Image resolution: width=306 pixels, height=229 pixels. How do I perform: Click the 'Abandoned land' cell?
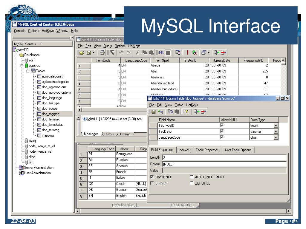(x=165, y=83)
